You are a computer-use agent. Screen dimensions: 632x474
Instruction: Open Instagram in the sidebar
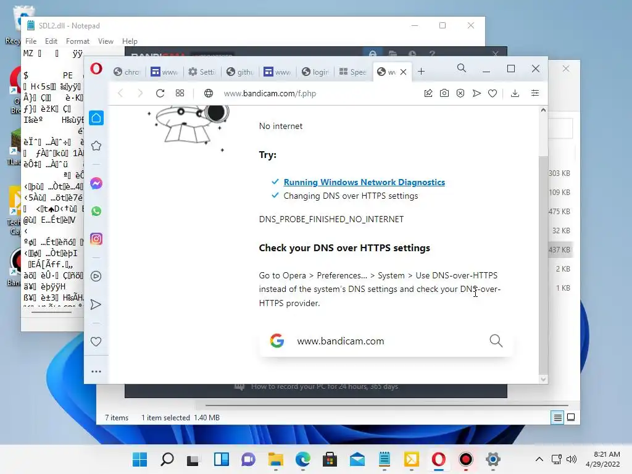96,239
